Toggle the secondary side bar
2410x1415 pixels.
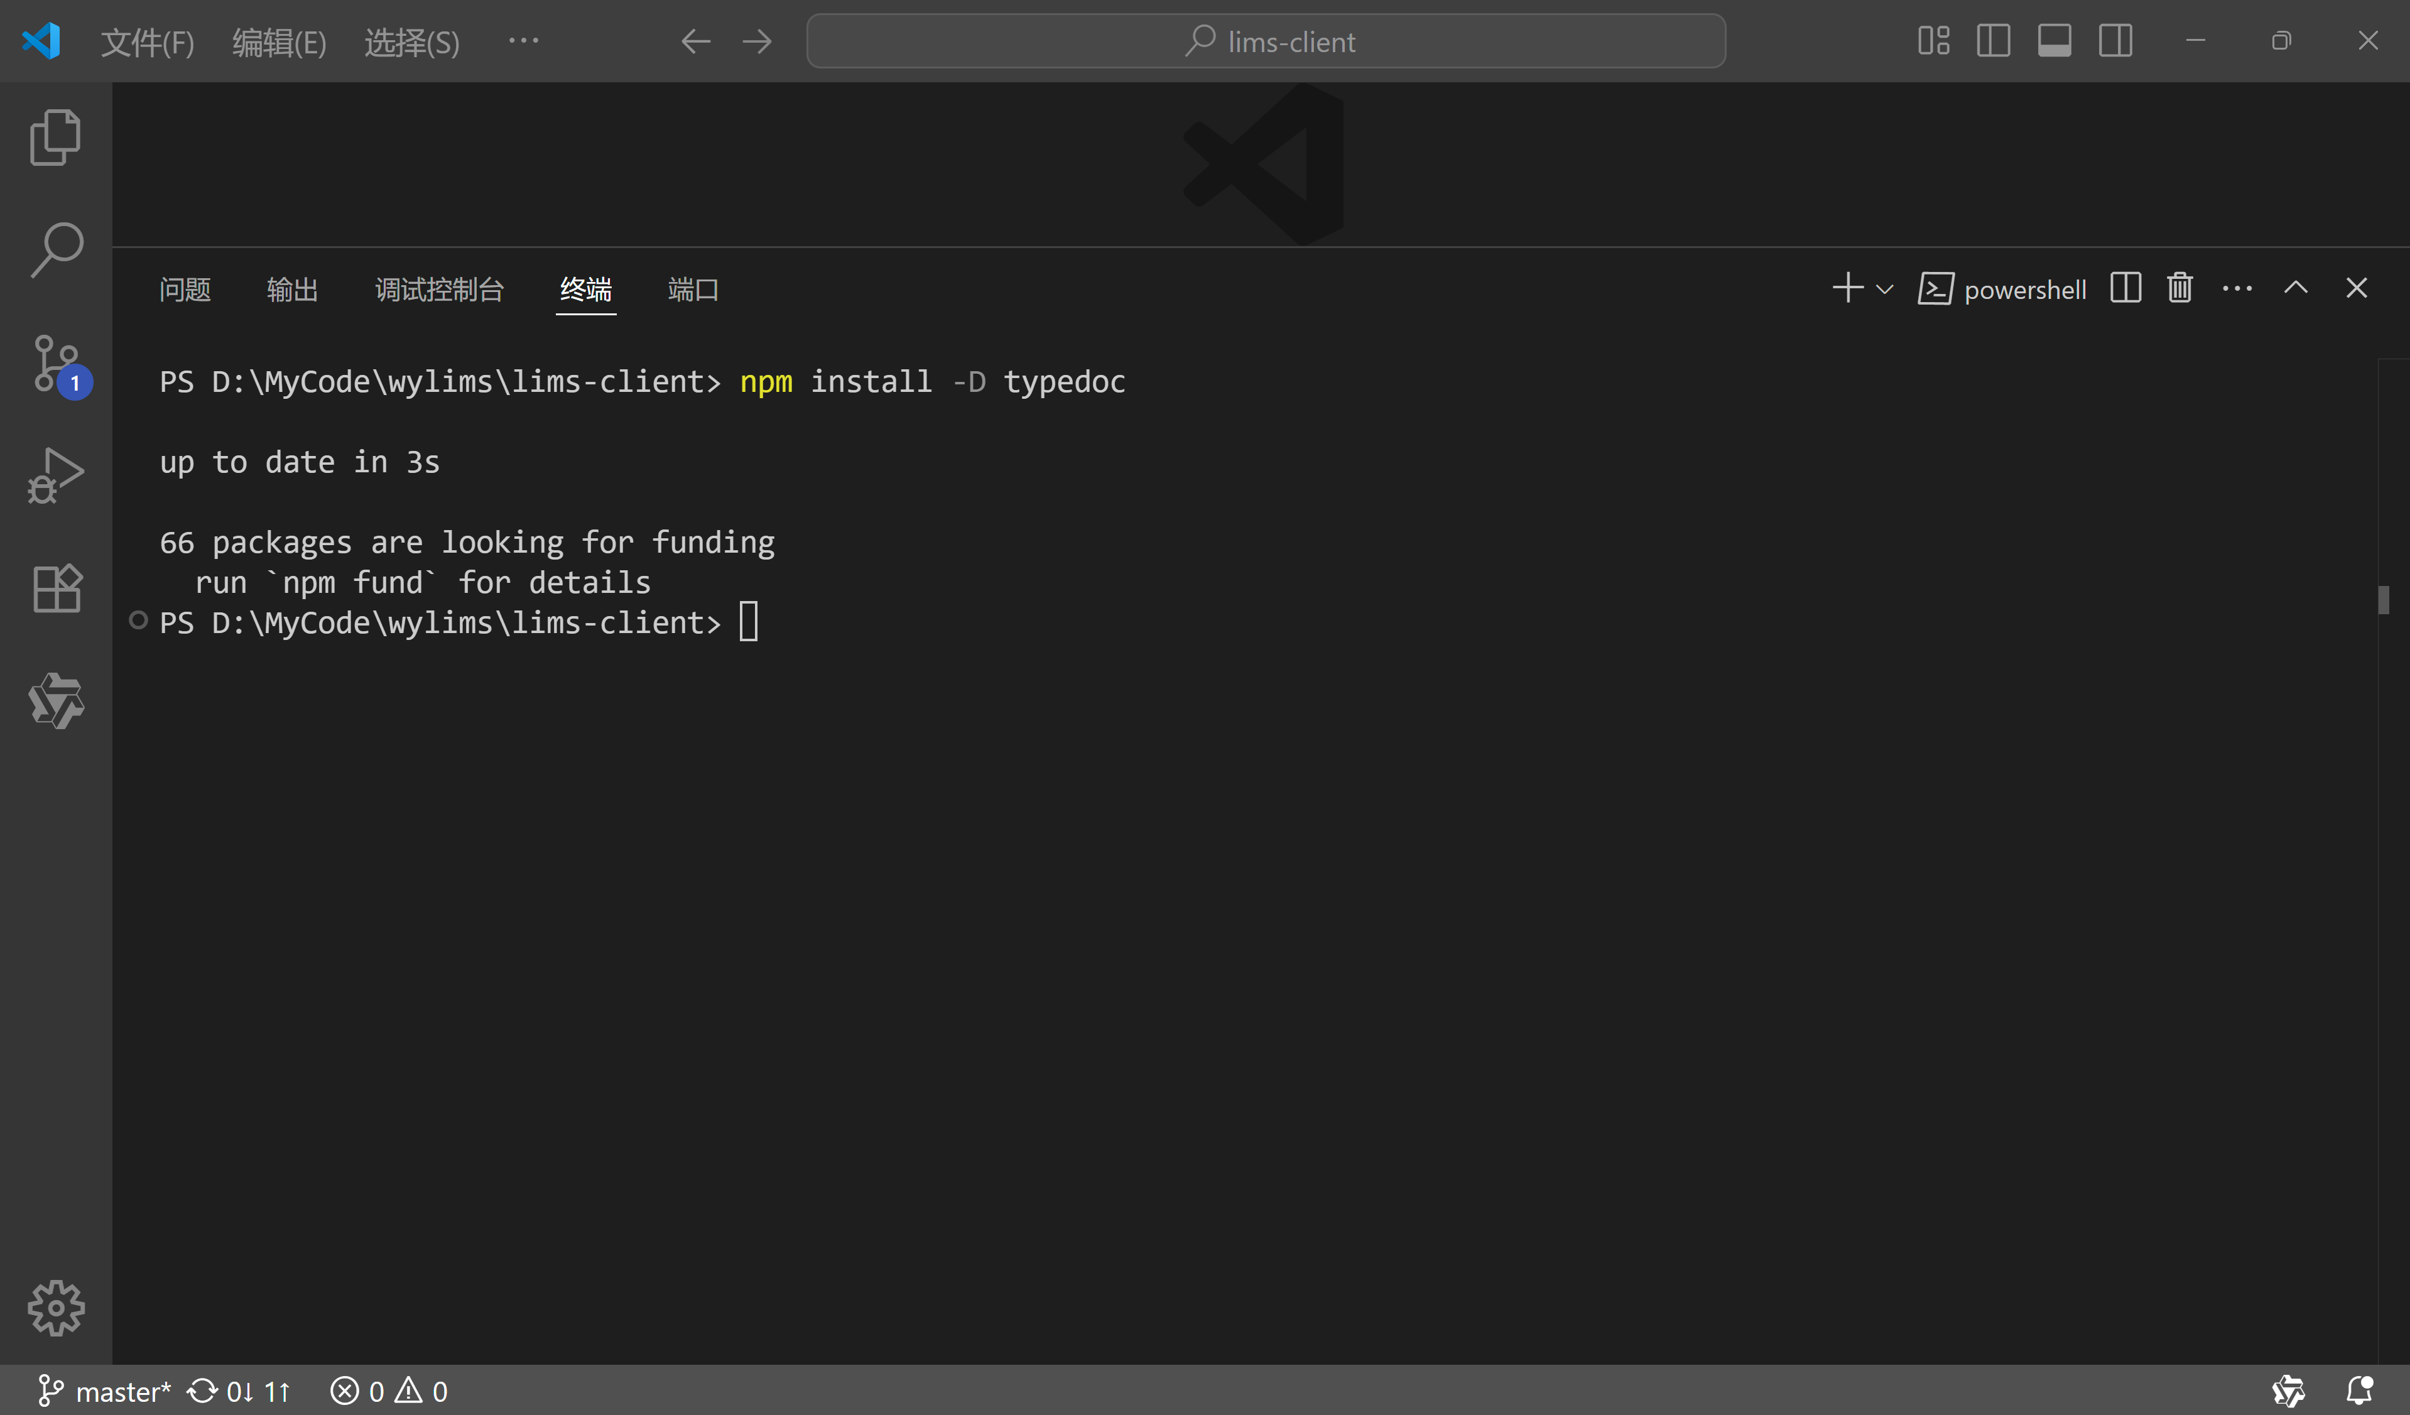(2115, 40)
